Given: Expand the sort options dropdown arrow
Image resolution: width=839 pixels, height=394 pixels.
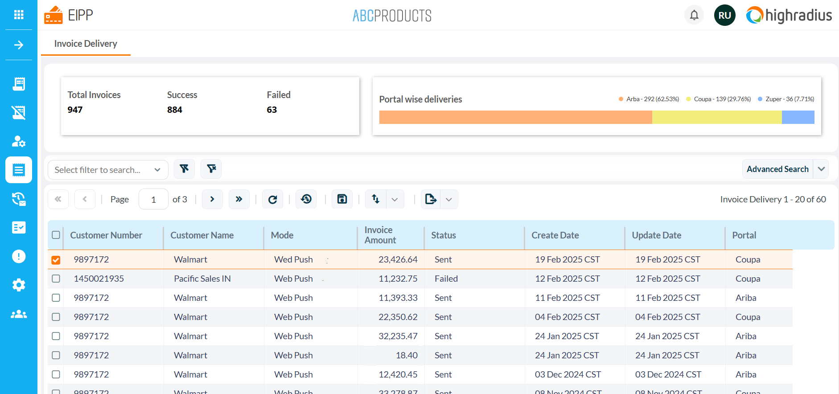Looking at the screenshot, I should tap(395, 199).
